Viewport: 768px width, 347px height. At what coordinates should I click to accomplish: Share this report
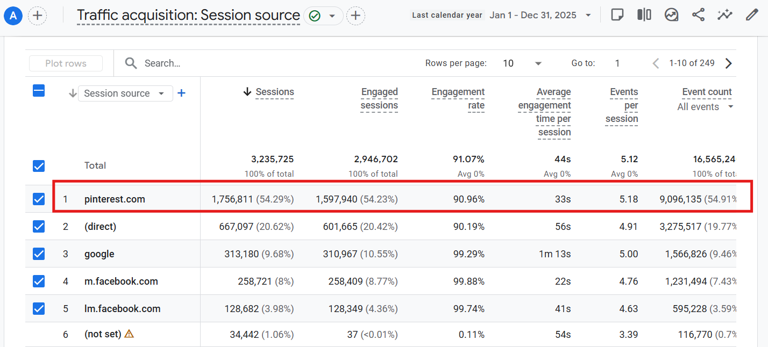pyautogui.click(x=698, y=15)
